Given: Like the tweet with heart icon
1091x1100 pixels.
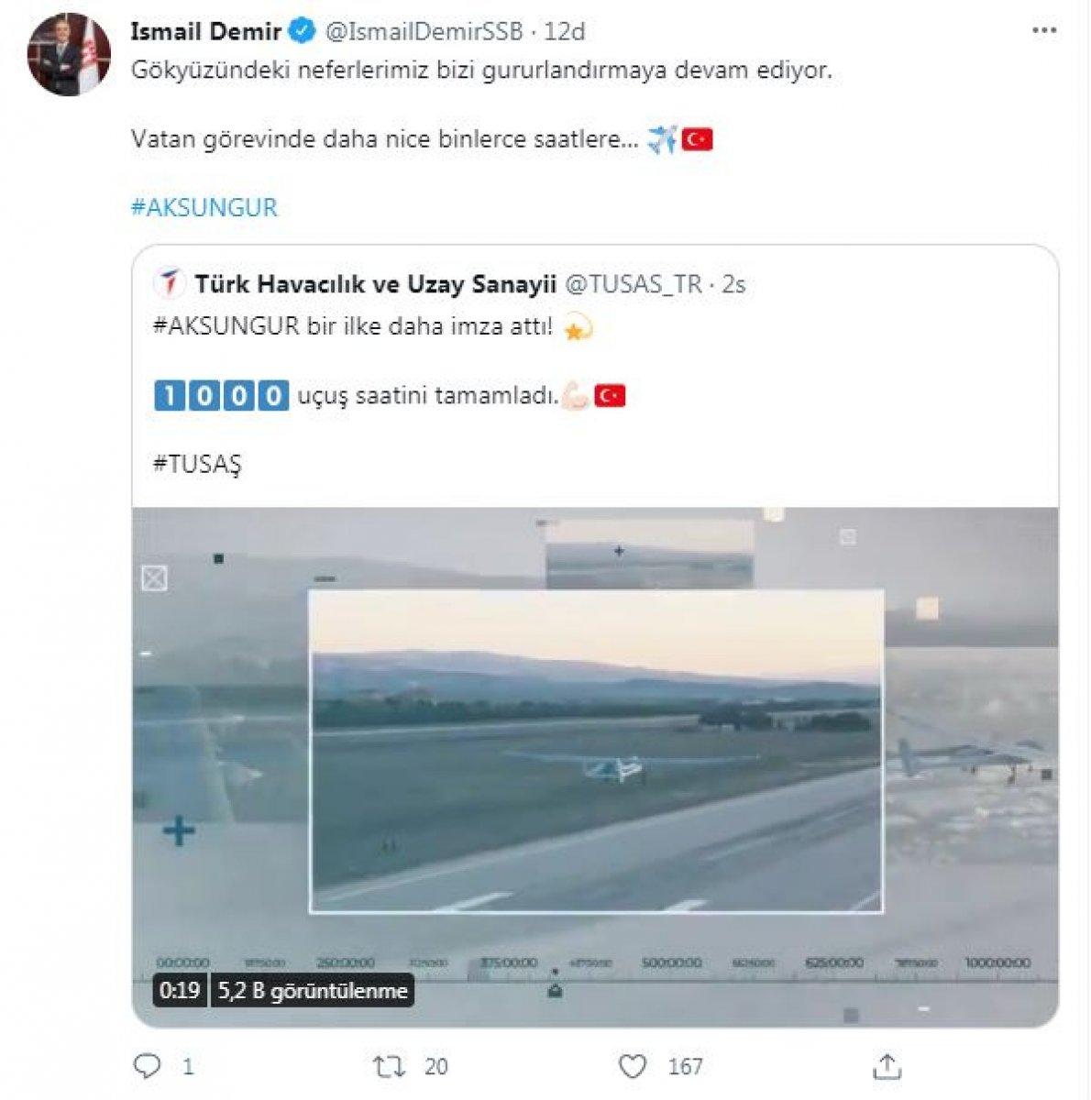Looking at the screenshot, I should click(633, 1066).
